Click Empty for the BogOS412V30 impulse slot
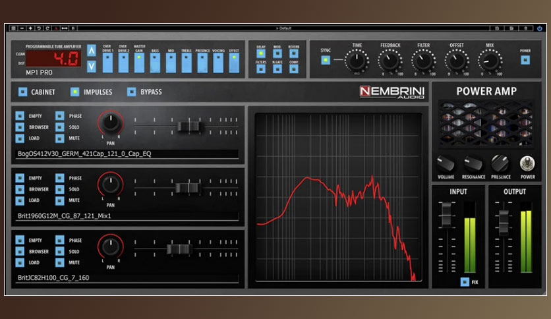 (x=20, y=115)
